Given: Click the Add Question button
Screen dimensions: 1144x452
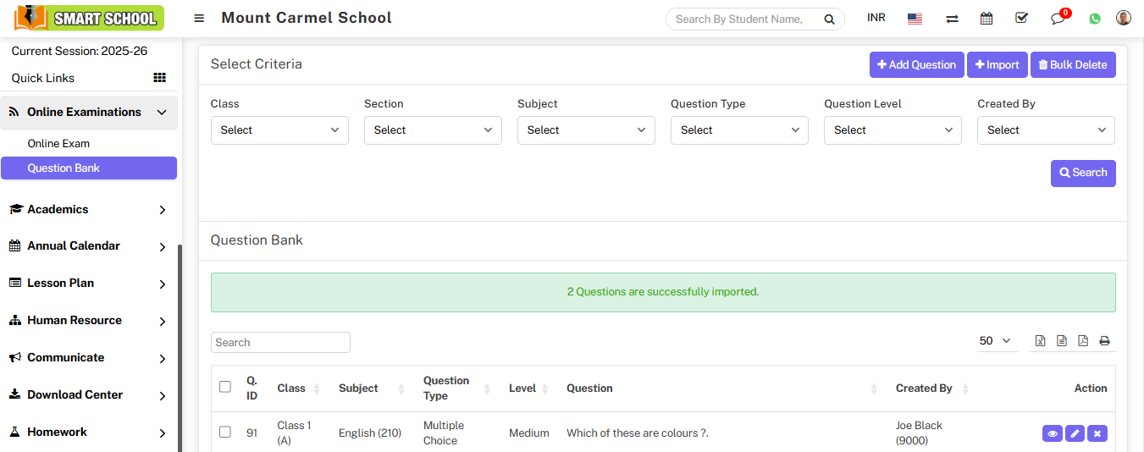Looking at the screenshot, I should (916, 65).
